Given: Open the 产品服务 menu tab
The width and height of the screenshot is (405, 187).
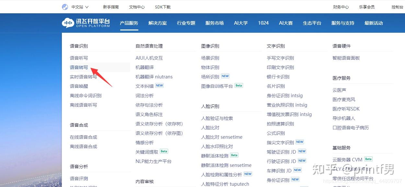Looking at the screenshot, I should tap(129, 23).
